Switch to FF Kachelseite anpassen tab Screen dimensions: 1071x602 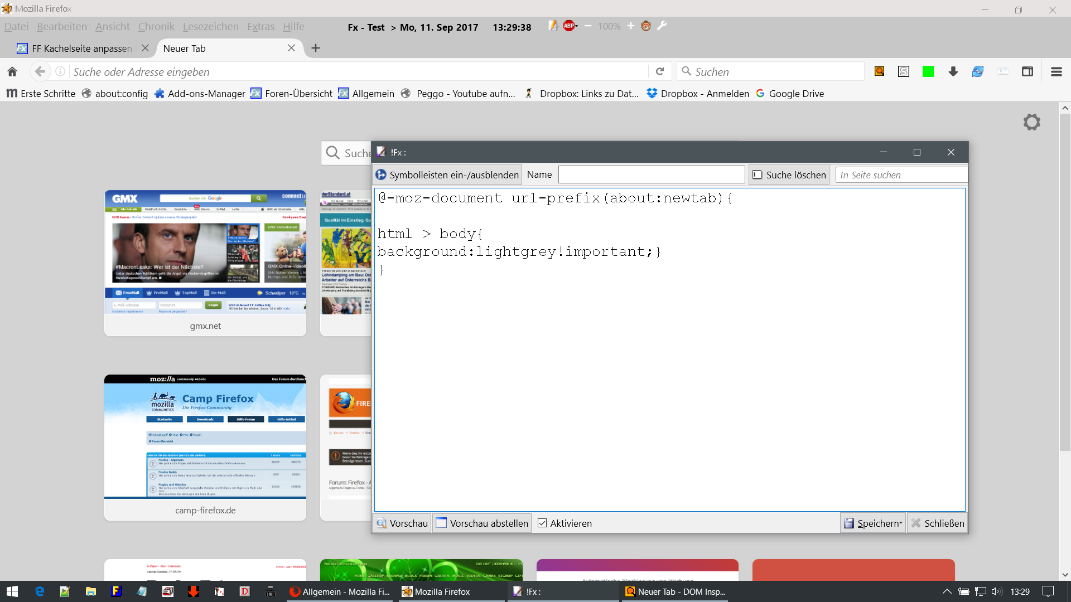point(81,48)
